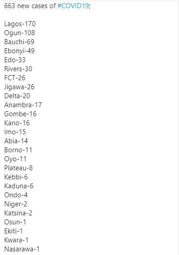This screenshot has height=255, width=179.
Task: Select the Delta-20 text
Action: (17, 96)
